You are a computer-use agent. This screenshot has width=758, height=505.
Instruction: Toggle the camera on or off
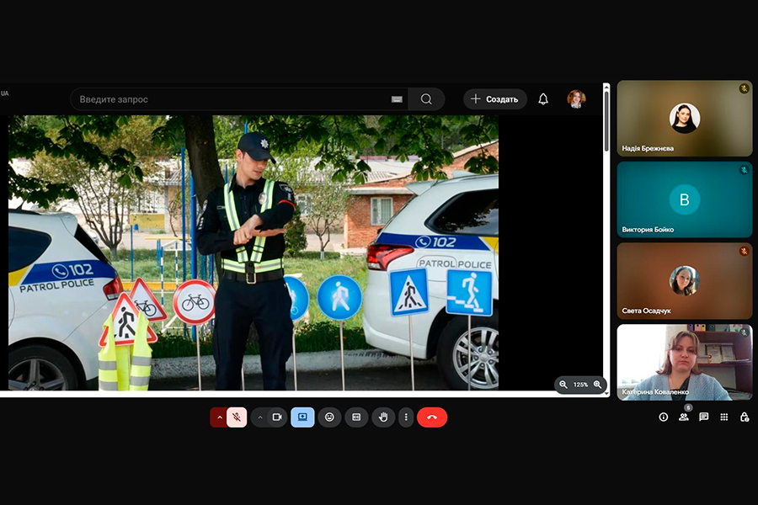click(277, 417)
